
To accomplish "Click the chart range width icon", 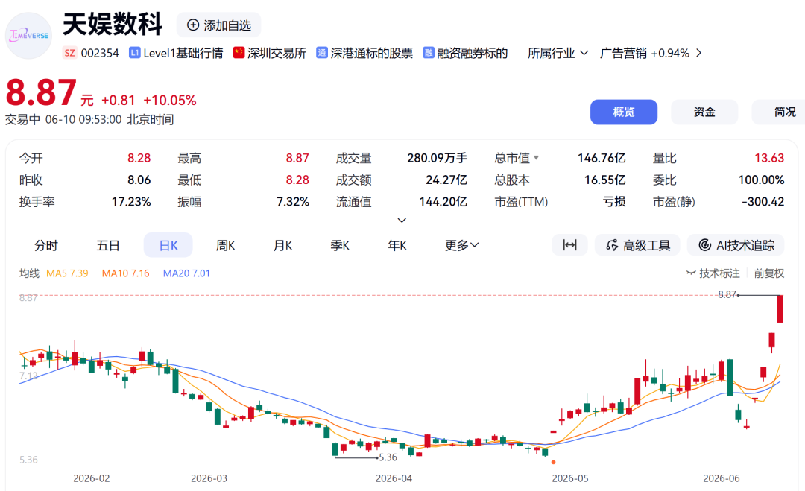I will coord(570,245).
